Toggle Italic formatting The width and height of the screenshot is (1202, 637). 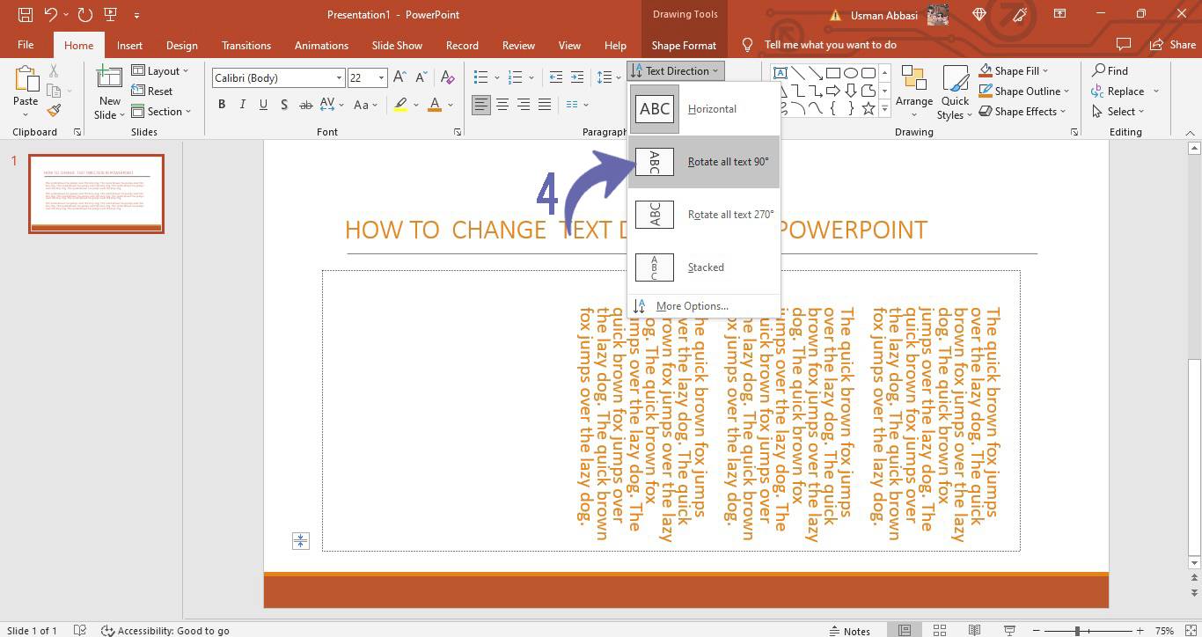tap(243, 105)
